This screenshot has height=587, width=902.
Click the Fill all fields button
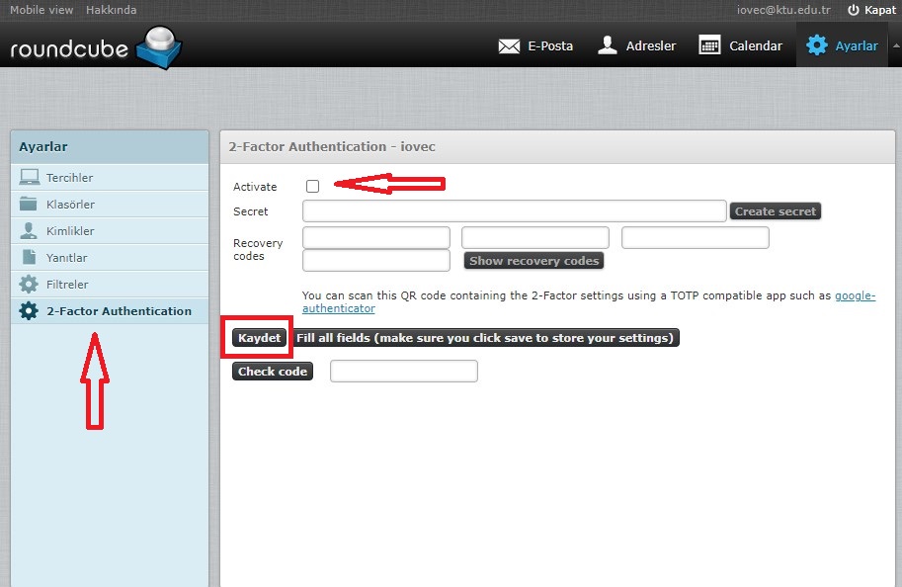click(484, 338)
